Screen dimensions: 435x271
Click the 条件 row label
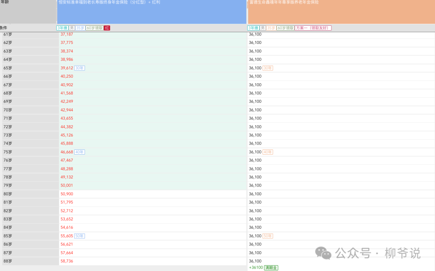(4, 28)
